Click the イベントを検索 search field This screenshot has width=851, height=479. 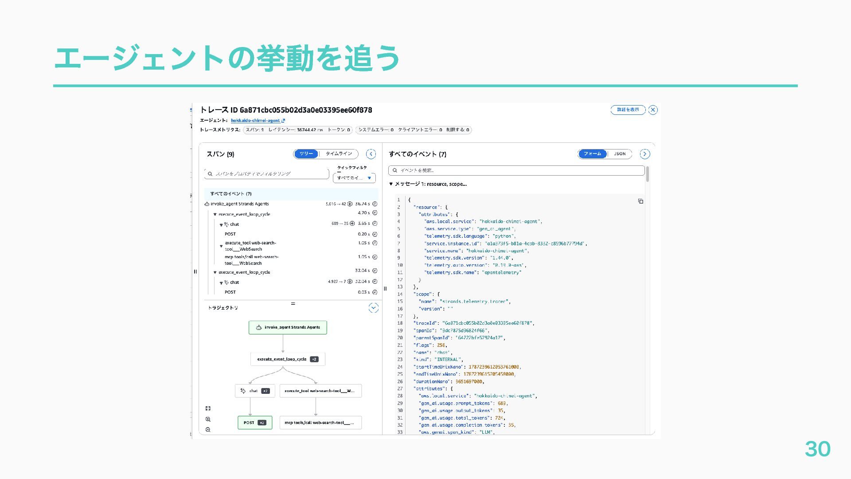click(x=516, y=170)
